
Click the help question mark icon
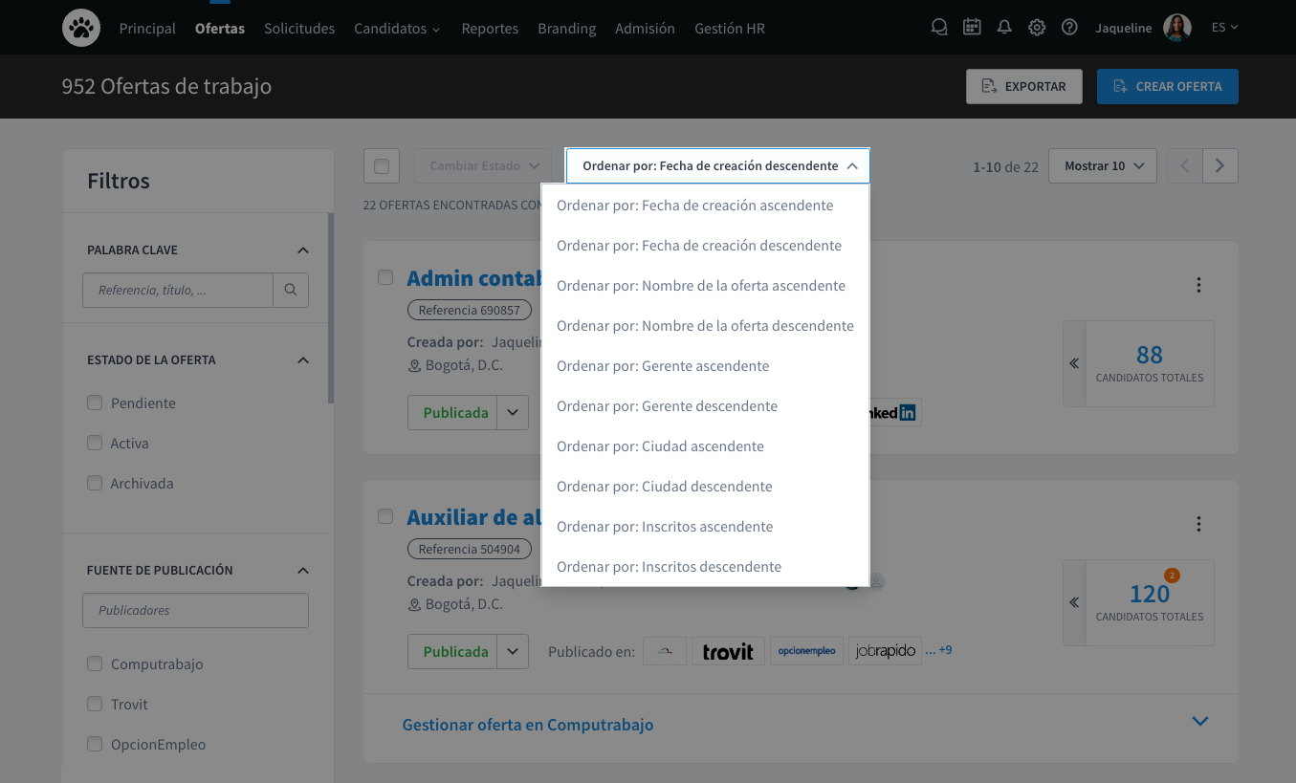tap(1069, 28)
